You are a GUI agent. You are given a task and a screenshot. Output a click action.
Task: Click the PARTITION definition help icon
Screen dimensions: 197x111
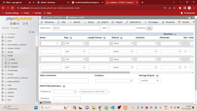(x=64, y=86)
